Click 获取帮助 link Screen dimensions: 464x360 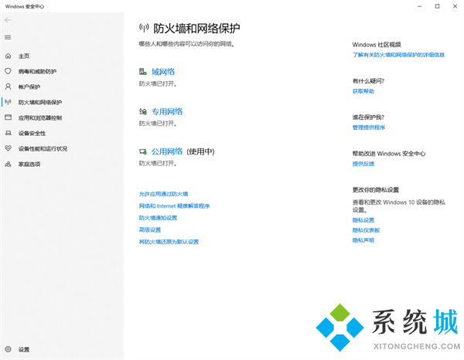point(363,91)
